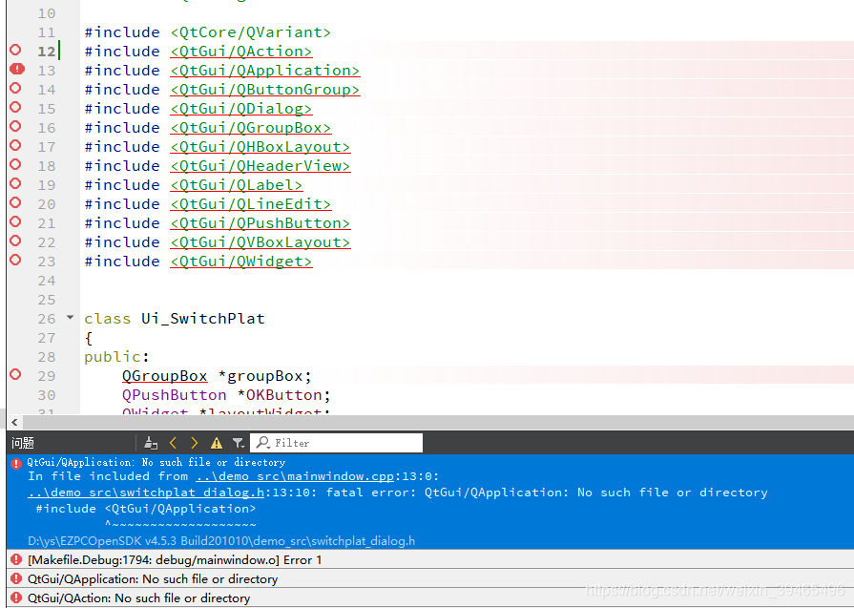854x608 pixels.
Task: Click the red icon of the selected issue
Action: [x=16, y=464]
